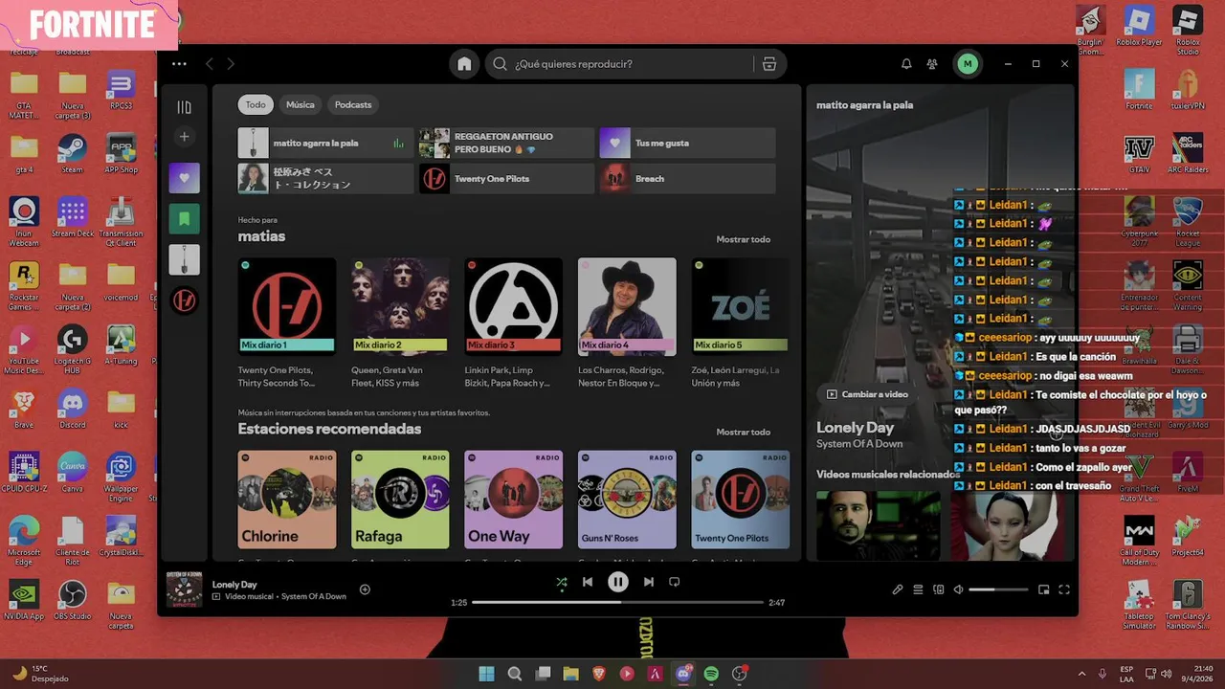This screenshot has width=1225, height=689.
Task: Open Windows Start button on taskbar
Action: (486, 674)
